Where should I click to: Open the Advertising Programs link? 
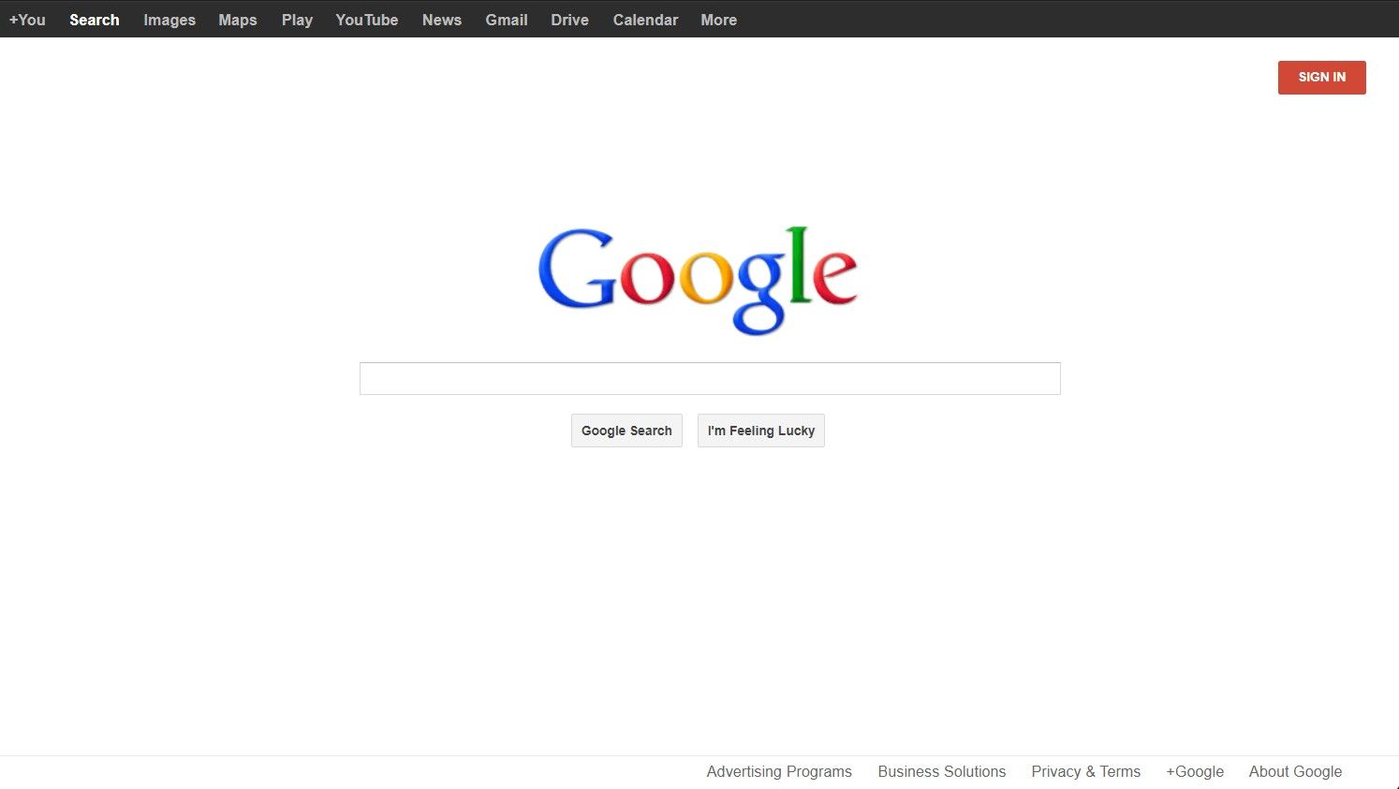pos(779,771)
